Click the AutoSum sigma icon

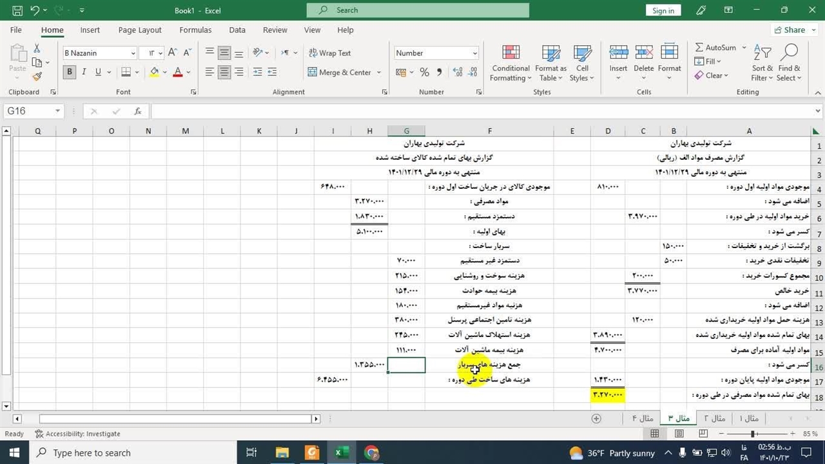click(699, 48)
